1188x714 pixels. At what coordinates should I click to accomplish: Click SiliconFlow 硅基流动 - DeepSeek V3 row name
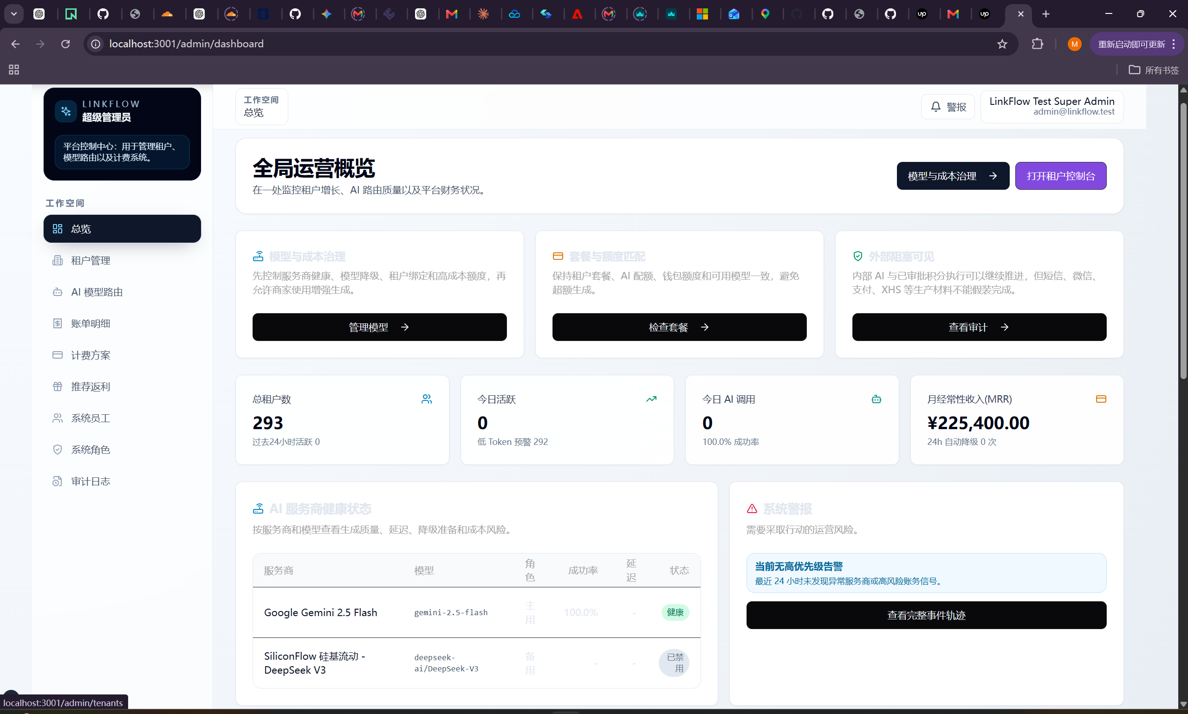315,663
